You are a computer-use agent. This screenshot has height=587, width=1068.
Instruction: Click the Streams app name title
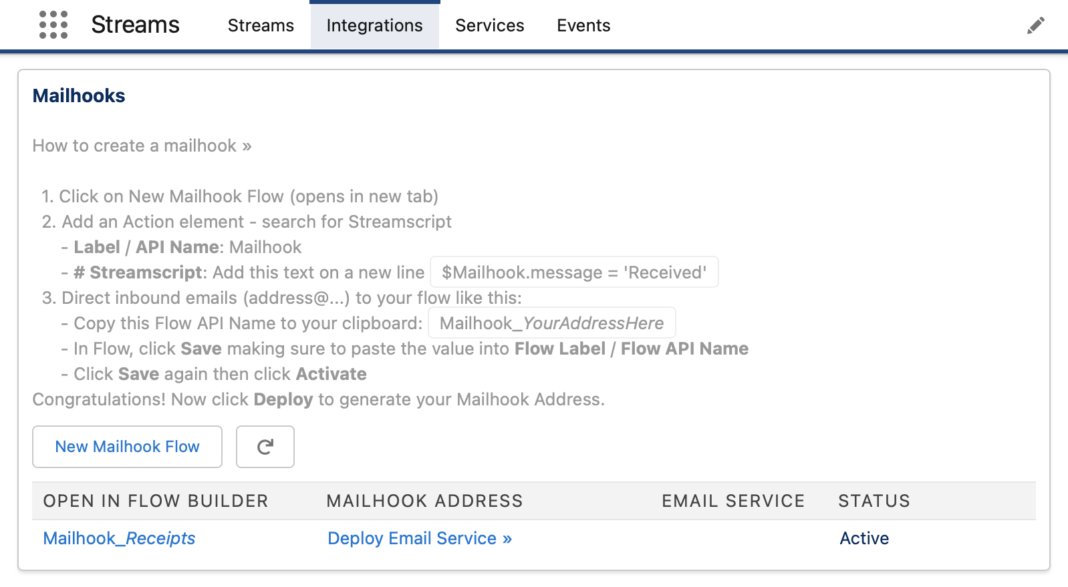click(x=135, y=25)
